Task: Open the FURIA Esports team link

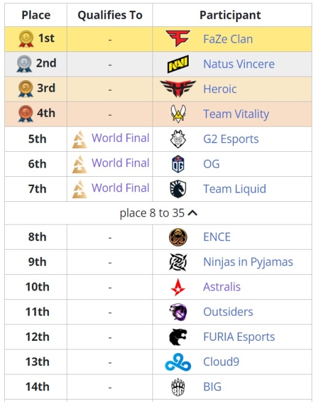Action: pos(239,337)
